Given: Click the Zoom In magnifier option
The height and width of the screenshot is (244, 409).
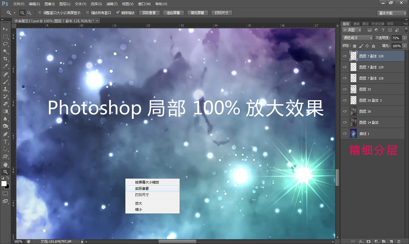Looking at the screenshot, I should point(23,13).
